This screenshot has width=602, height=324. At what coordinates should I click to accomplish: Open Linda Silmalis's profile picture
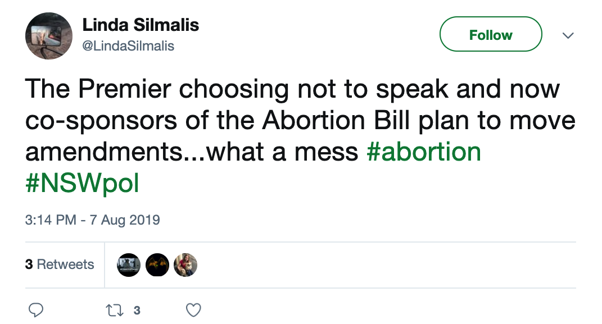(x=49, y=36)
